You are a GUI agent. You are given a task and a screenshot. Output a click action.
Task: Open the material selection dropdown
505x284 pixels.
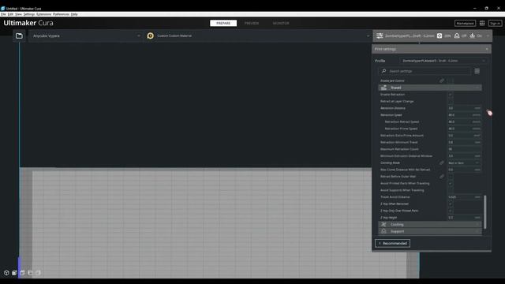pos(258,35)
